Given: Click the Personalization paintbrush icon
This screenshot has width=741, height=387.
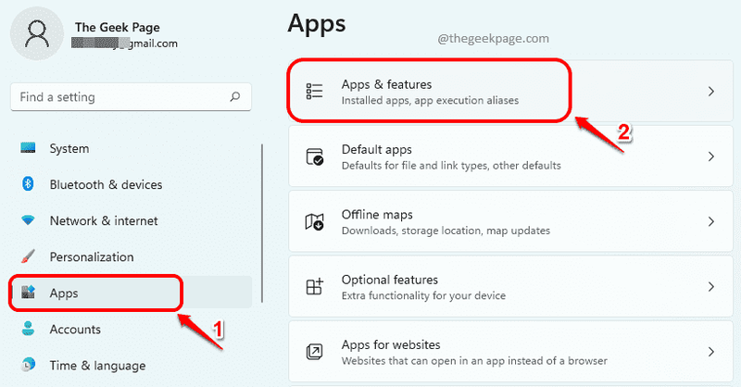Looking at the screenshot, I should coord(28,256).
